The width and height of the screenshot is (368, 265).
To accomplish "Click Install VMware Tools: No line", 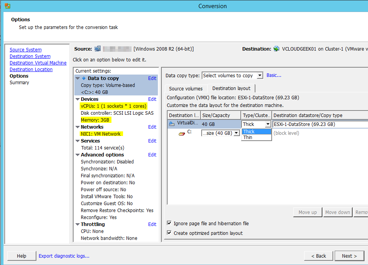I will [107, 197].
